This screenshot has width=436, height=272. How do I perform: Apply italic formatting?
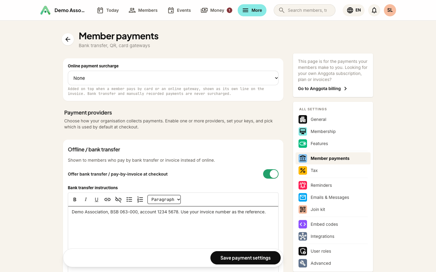[86, 199]
